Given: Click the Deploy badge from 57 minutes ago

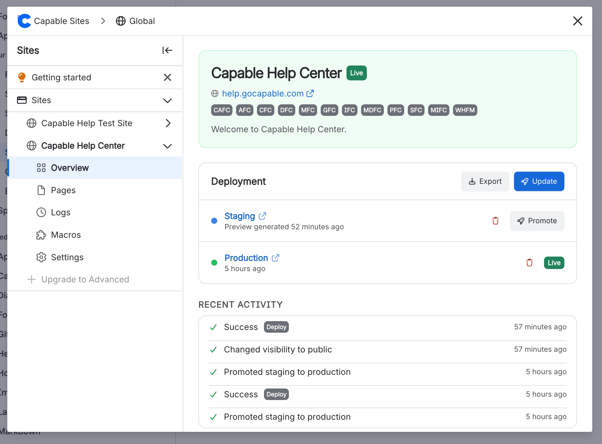Looking at the screenshot, I should point(276,327).
